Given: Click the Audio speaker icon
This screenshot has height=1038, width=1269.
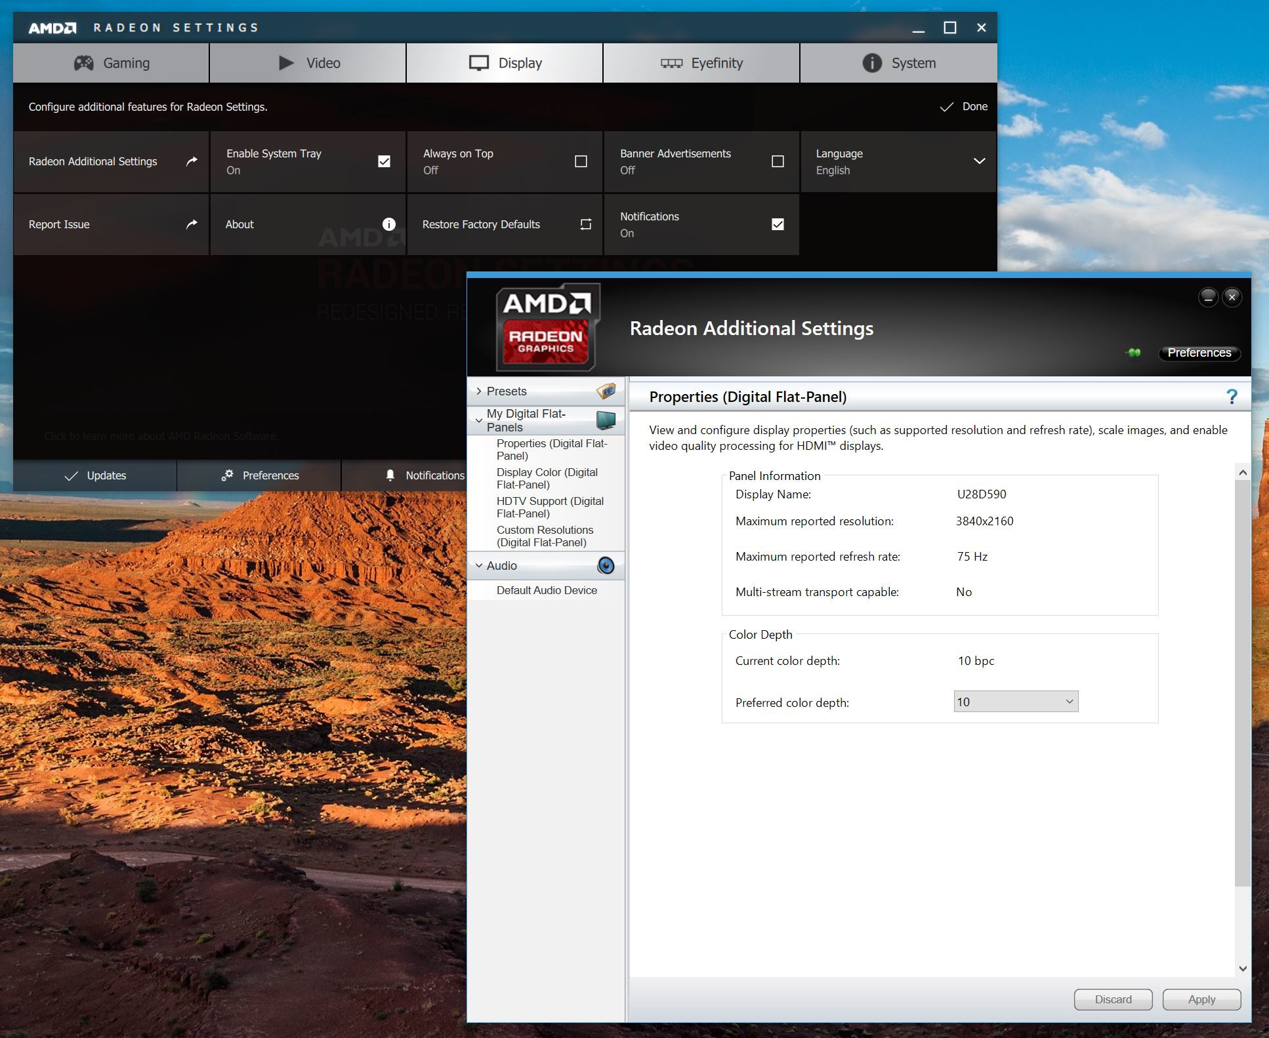Looking at the screenshot, I should click(606, 565).
